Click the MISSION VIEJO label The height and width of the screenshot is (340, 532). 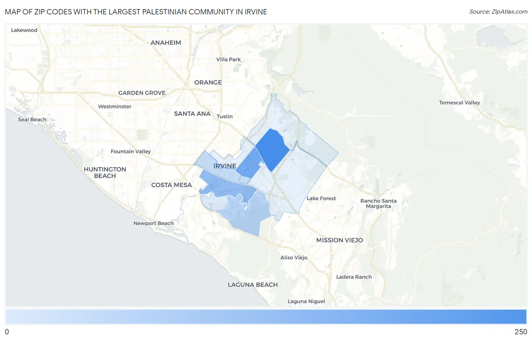point(340,240)
